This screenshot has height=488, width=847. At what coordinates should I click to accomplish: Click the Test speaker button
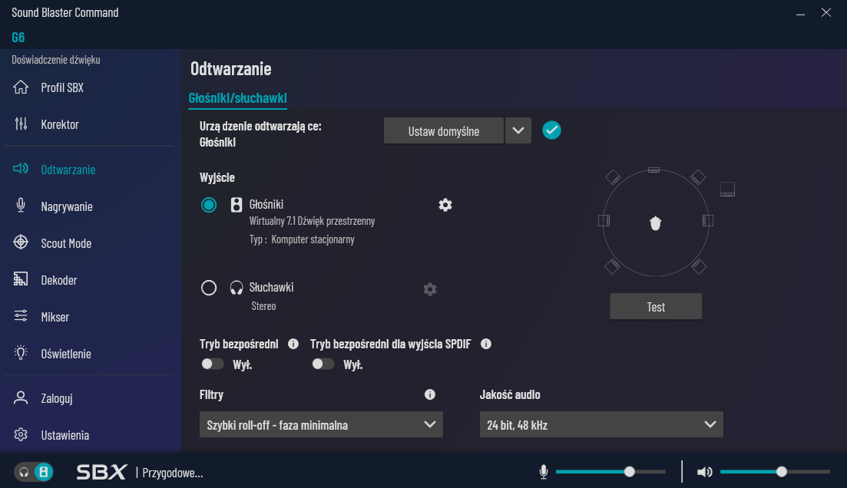(656, 307)
